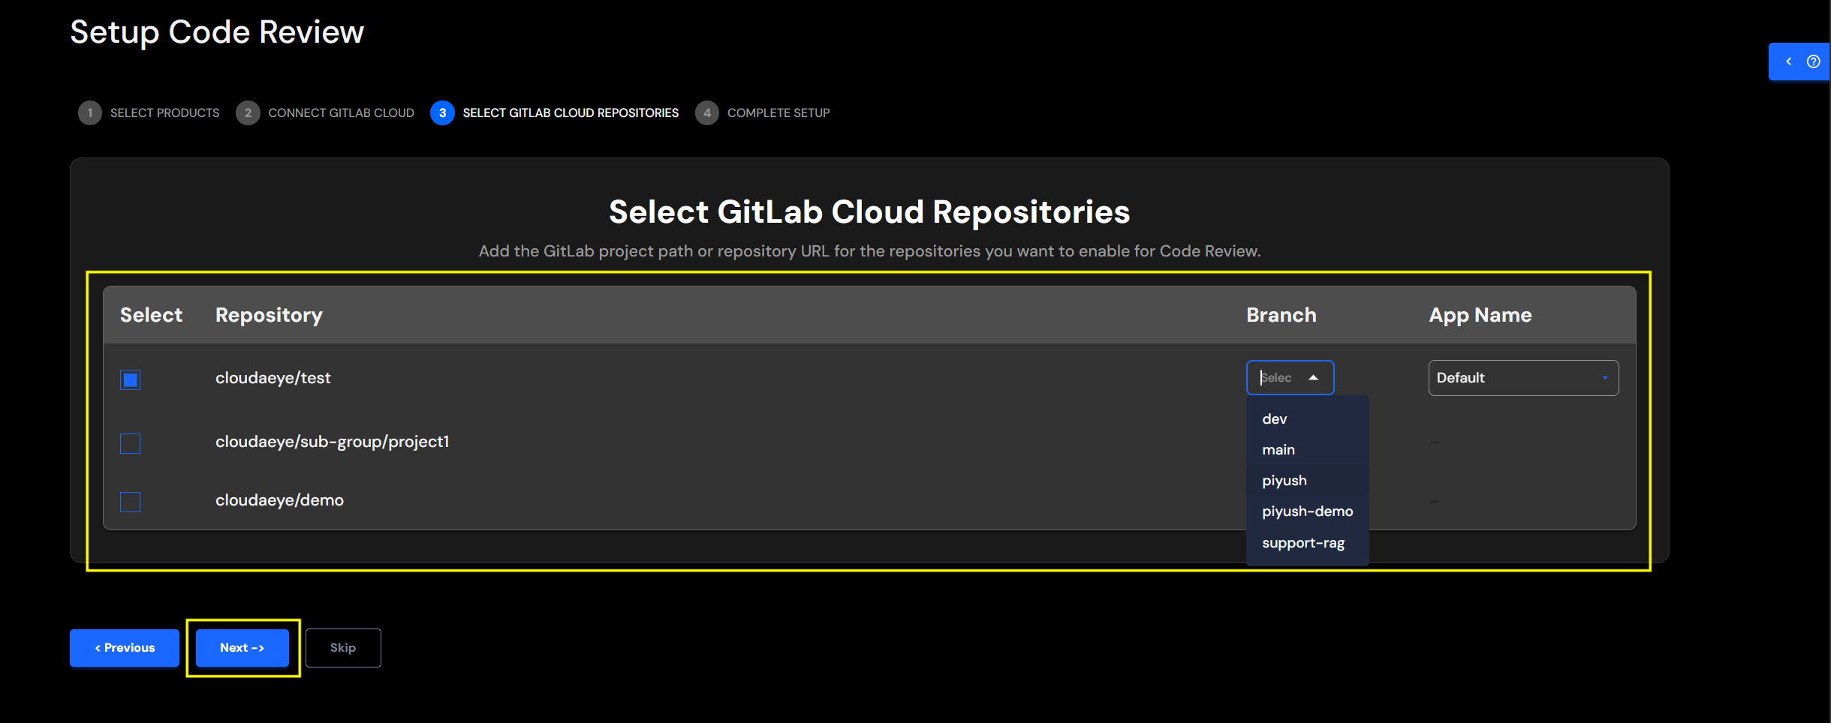Screen dimensions: 1831x723
Task: Click step 1 Select Products circle
Action: pyautogui.click(x=90, y=112)
